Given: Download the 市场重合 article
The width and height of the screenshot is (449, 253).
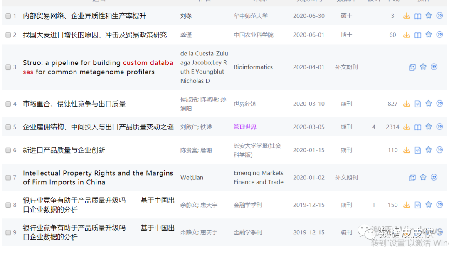Looking at the screenshot, I should tap(406, 104).
